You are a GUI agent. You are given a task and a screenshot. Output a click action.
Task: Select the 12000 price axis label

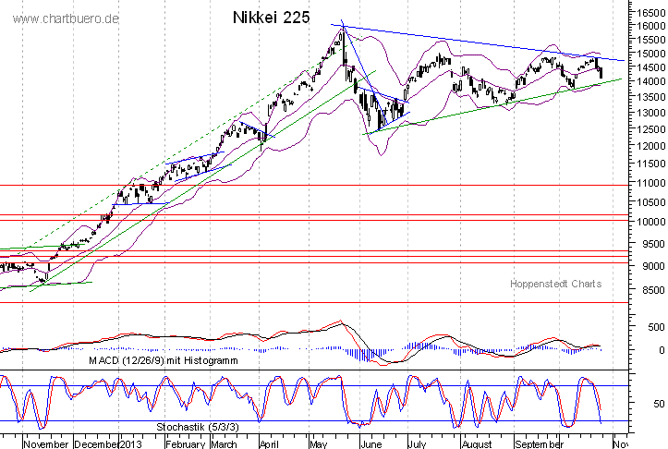point(651,146)
